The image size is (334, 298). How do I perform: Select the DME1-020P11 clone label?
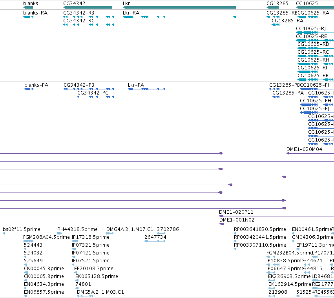click(x=236, y=212)
